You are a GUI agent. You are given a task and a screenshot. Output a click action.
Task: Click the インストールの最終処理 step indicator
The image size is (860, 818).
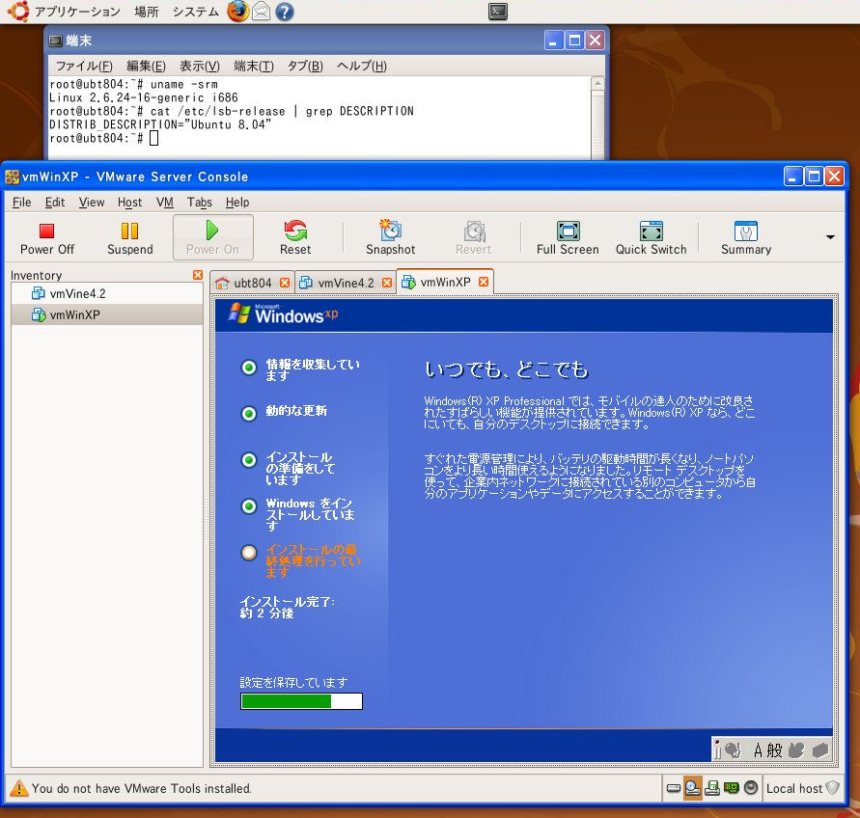click(x=249, y=552)
